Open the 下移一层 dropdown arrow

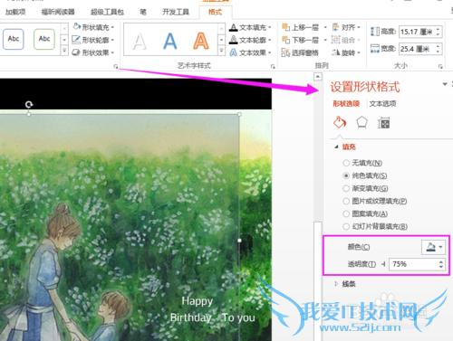[325, 40]
